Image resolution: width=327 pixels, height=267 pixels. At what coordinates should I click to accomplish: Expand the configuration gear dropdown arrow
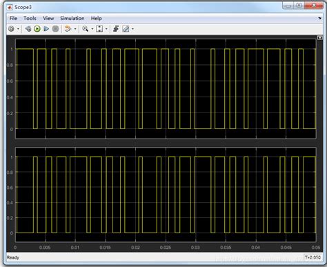click(18, 29)
